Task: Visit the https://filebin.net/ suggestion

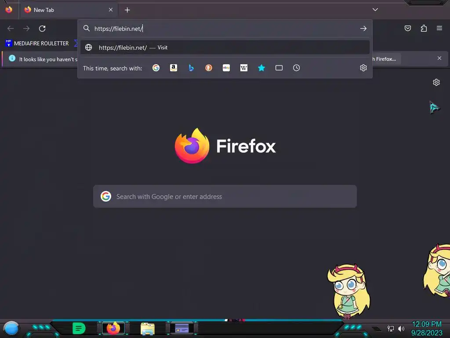Action: [225, 48]
